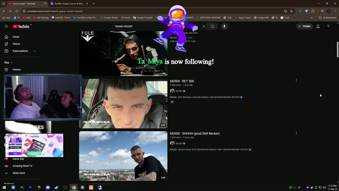339x191 pixels.
Task: Open Telegram from taskbar
Action: (x=13, y=188)
